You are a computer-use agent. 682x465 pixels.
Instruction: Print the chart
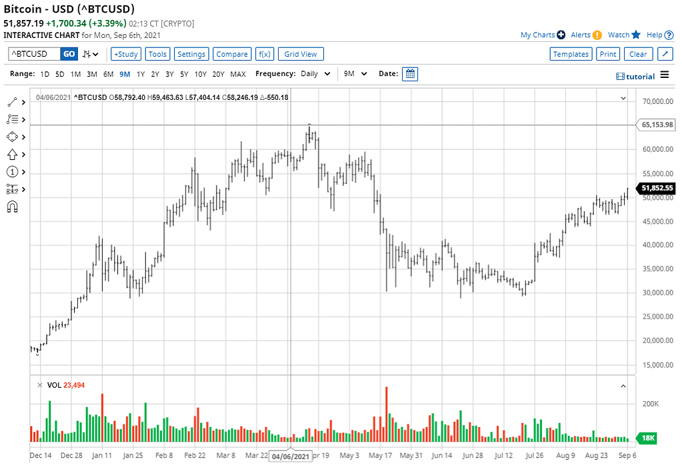tap(607, 54)
